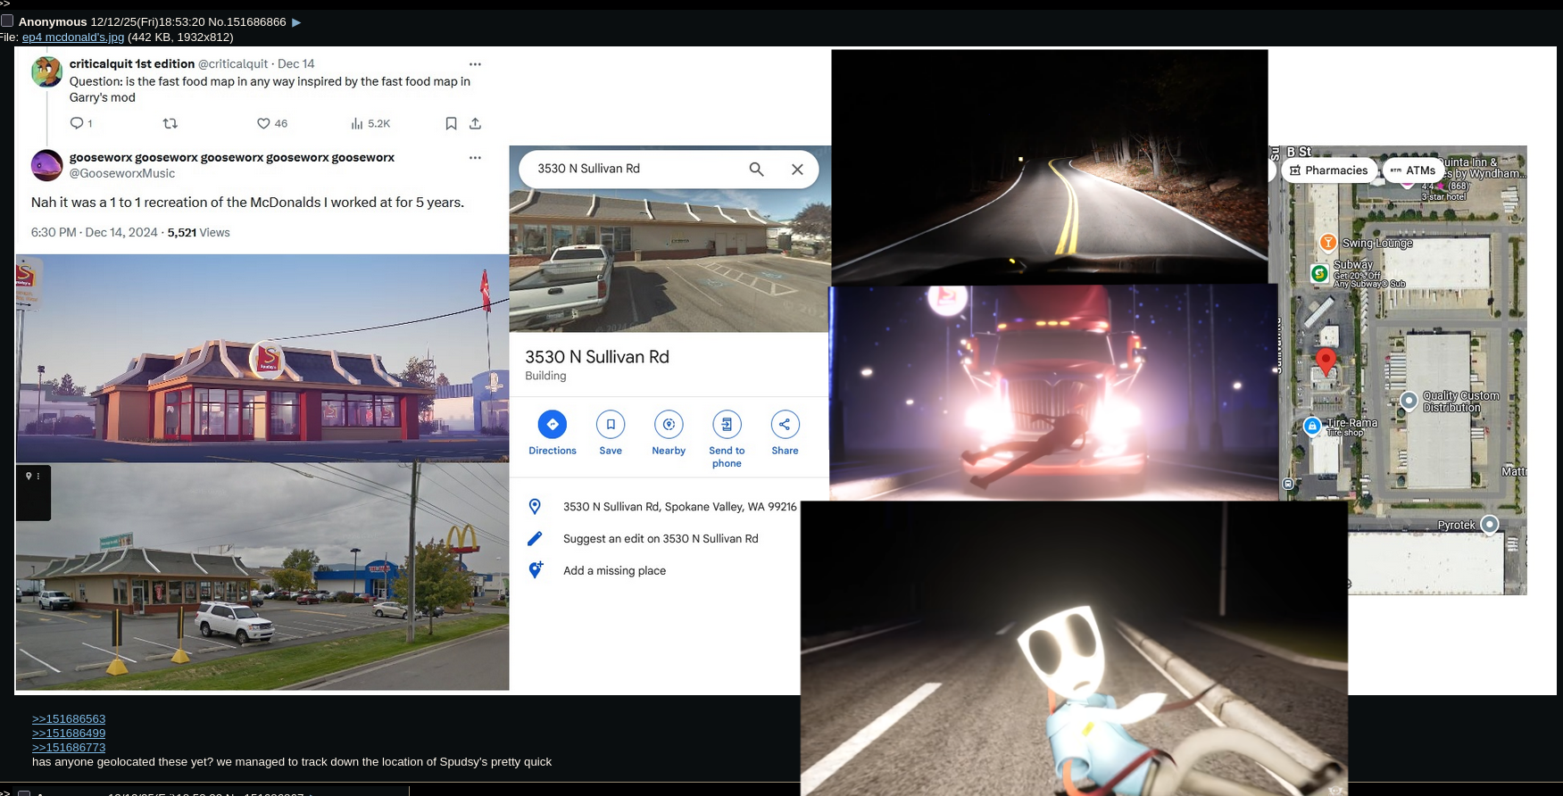The image size is (1563, 796).
Task: Click the gooseworx profile avatar
Action: (x=46, y=165)
